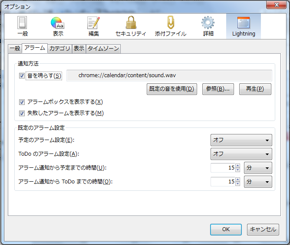Click the ToDo のアラーム設定(A) label
This screenshot has width=290, height=245.
[x=49, y=154]
